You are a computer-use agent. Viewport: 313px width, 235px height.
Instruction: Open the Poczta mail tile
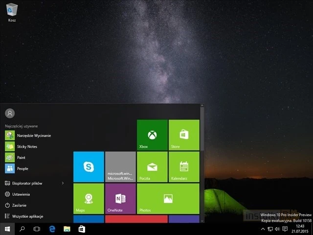(x=152, y=166)
